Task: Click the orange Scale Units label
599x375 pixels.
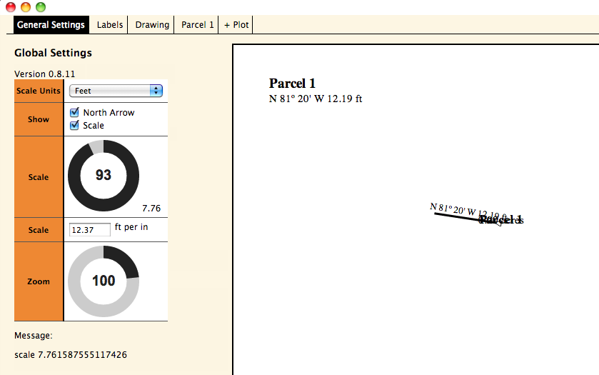Action: pos(39,91)
